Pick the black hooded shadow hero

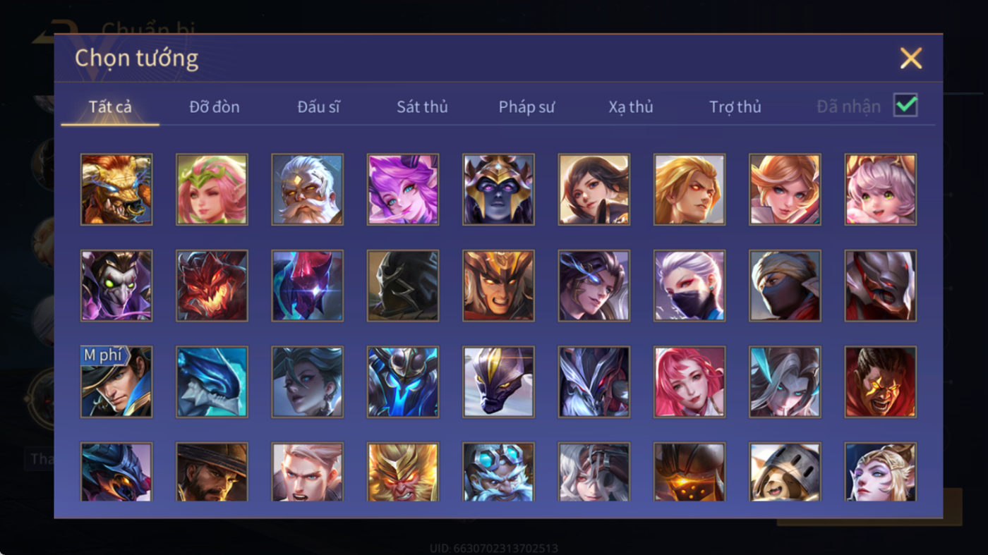coord(403,286)
